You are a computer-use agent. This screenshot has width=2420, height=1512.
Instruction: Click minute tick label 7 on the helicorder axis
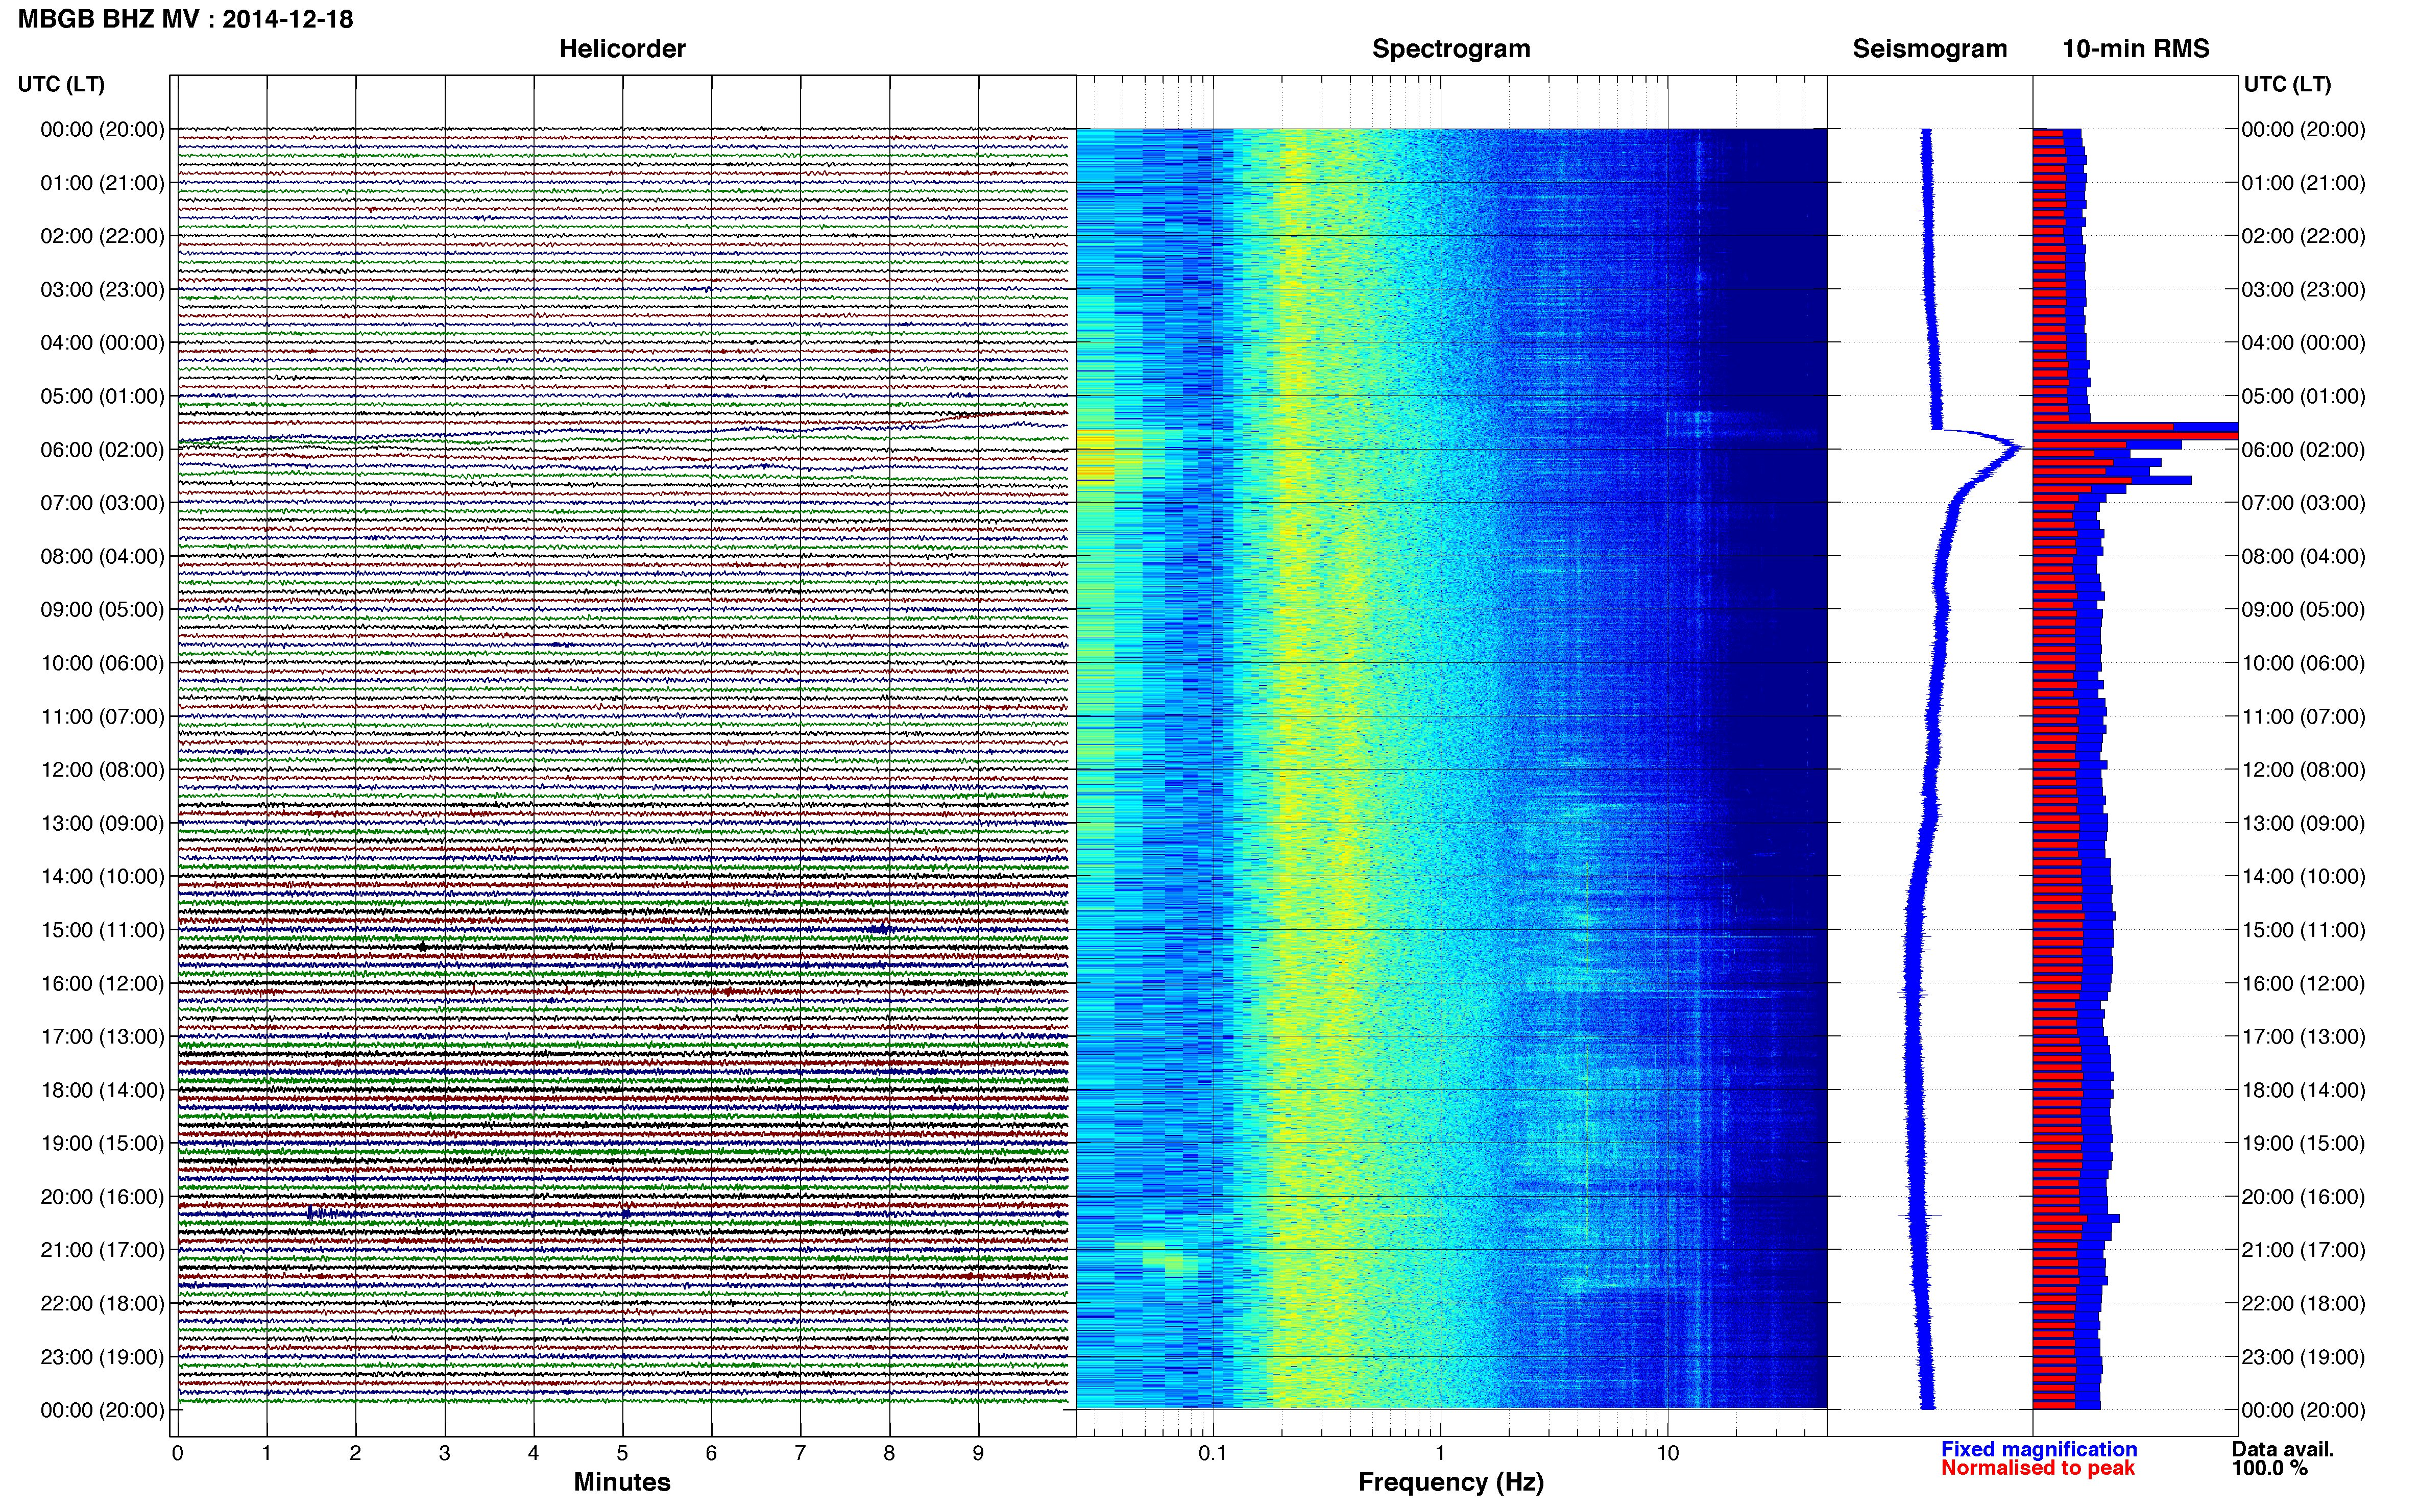[x=801, y=1453]
